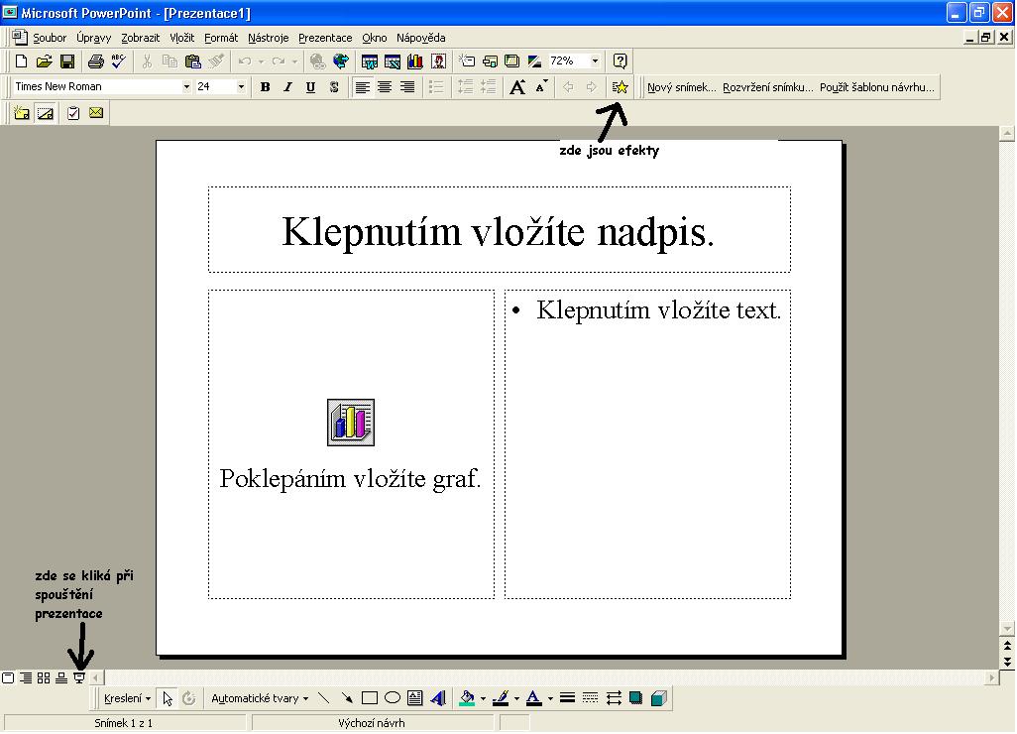Screen dimensions: 1017x734
Task: Open the Zobrazit menu
Action: click(140, 38)
